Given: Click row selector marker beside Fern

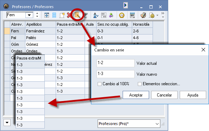Looking at the screenshot, I should [7, 31].
